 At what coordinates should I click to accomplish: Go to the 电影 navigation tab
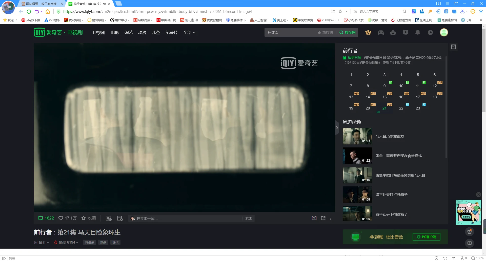(x=115, y=33)
